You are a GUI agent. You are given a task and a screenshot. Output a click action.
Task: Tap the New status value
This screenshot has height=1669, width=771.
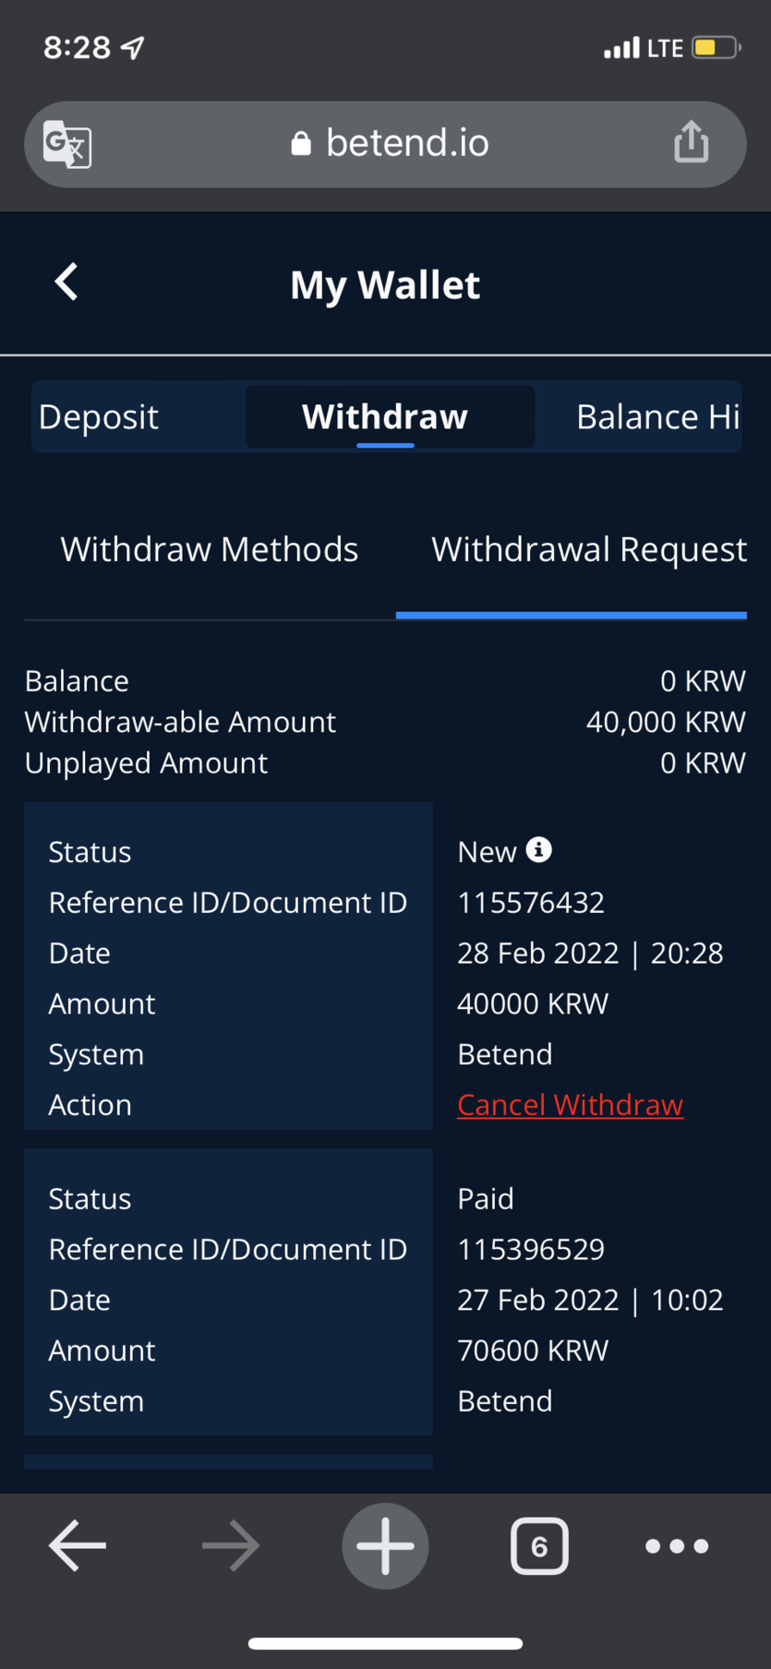point(487,851)
